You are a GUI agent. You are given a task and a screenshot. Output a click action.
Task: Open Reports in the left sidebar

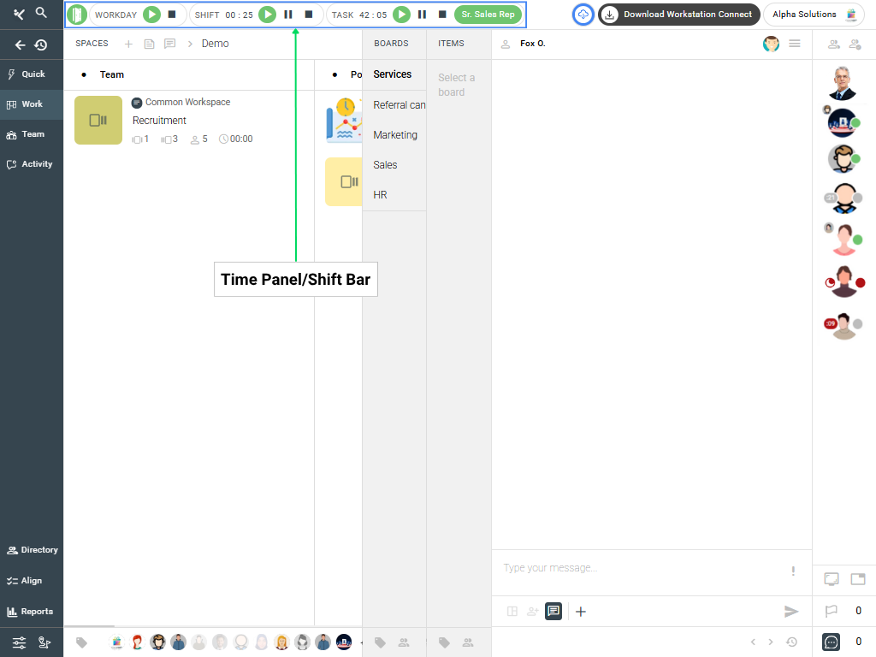(x=31, y=612)
